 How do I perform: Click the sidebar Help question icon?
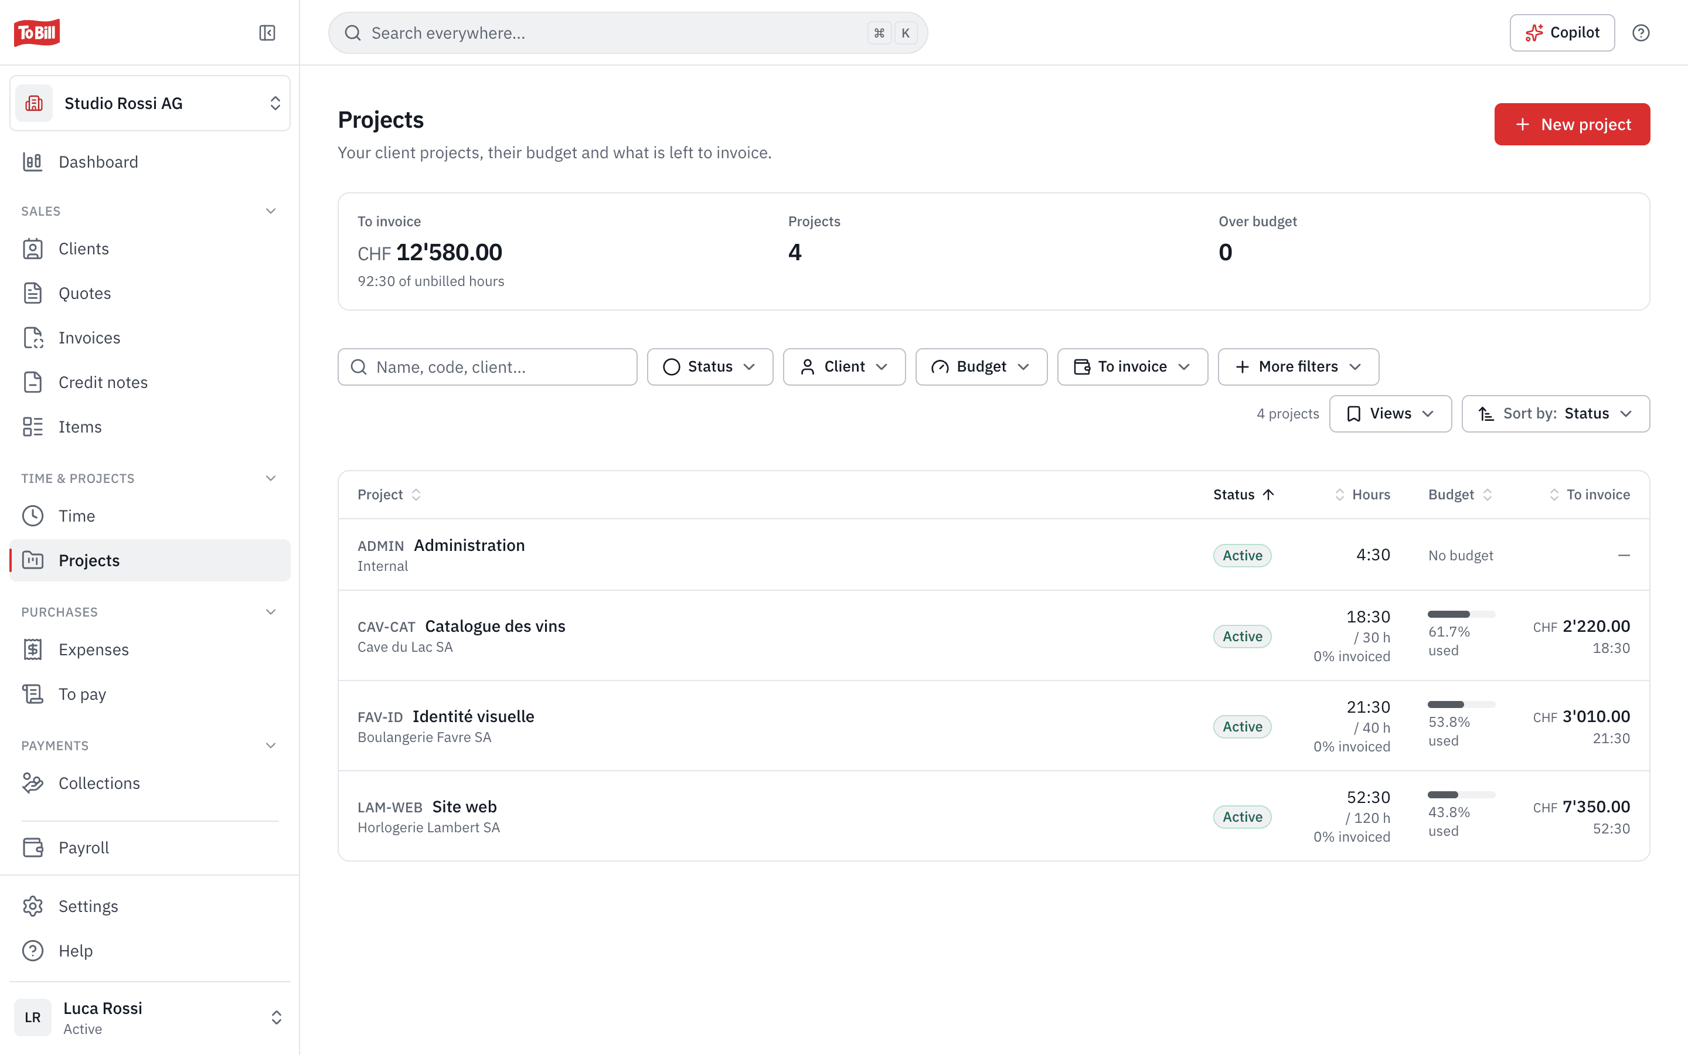pyautogui.click(x=33, y=951)
